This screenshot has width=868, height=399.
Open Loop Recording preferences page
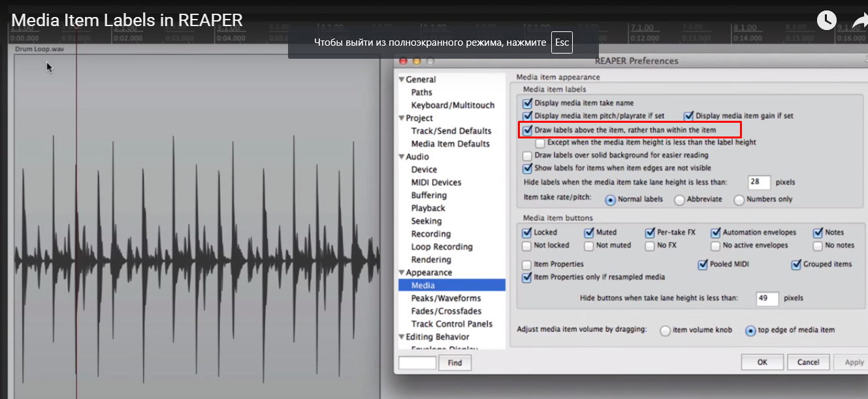[x=442, y=247]
